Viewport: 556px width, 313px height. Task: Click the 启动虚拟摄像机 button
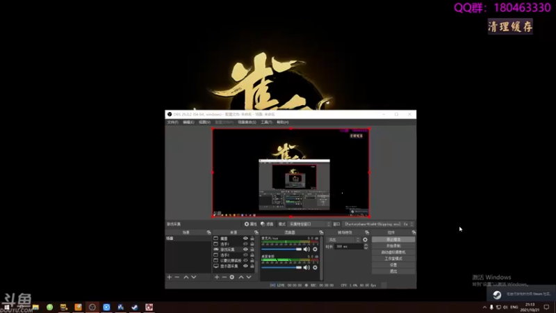pos(393,252)
